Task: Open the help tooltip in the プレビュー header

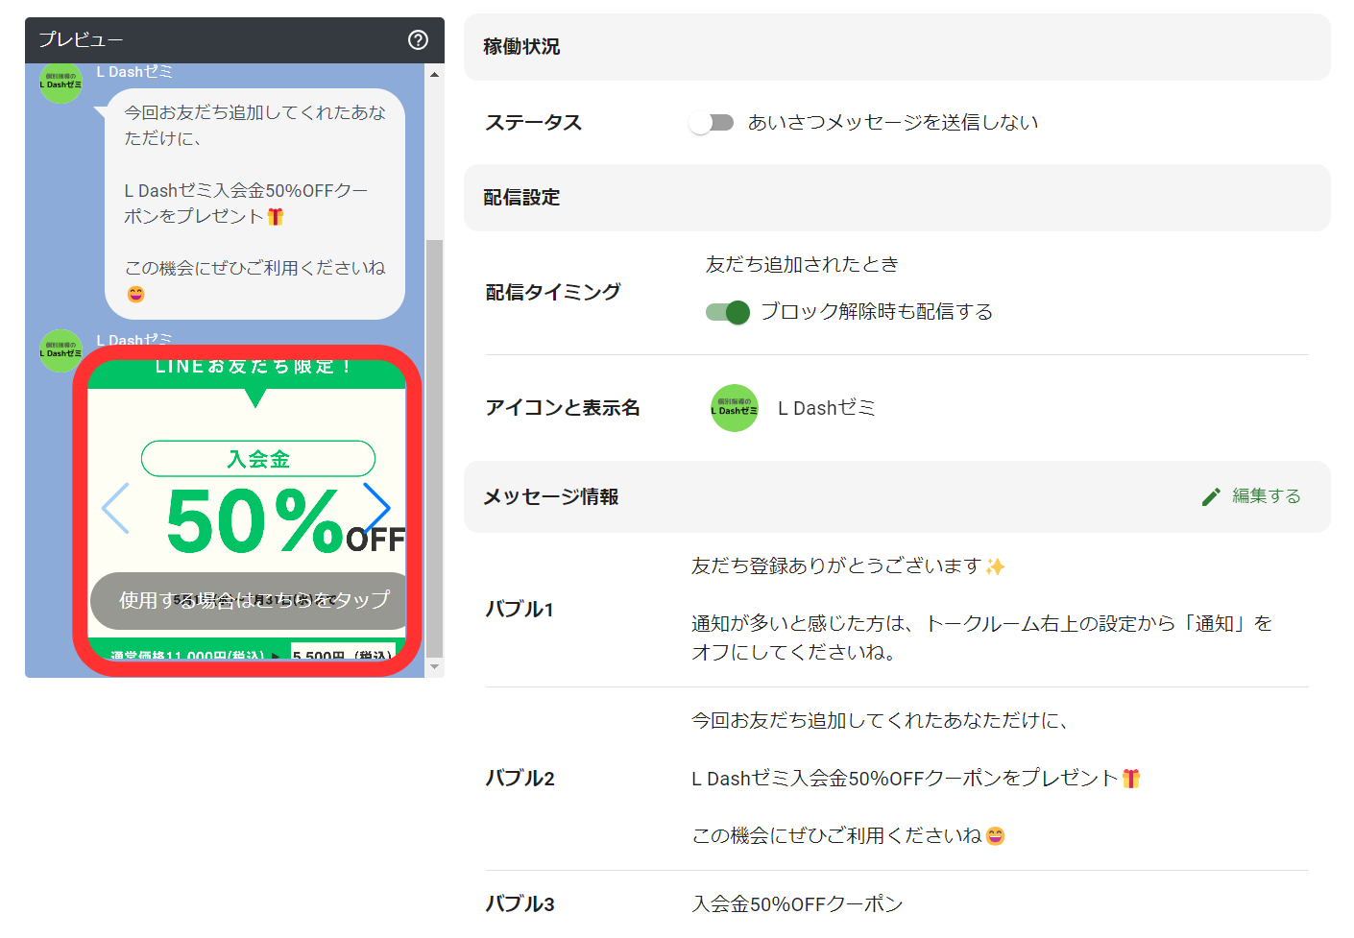Action: pyautogui.click(x=417, y=40)
